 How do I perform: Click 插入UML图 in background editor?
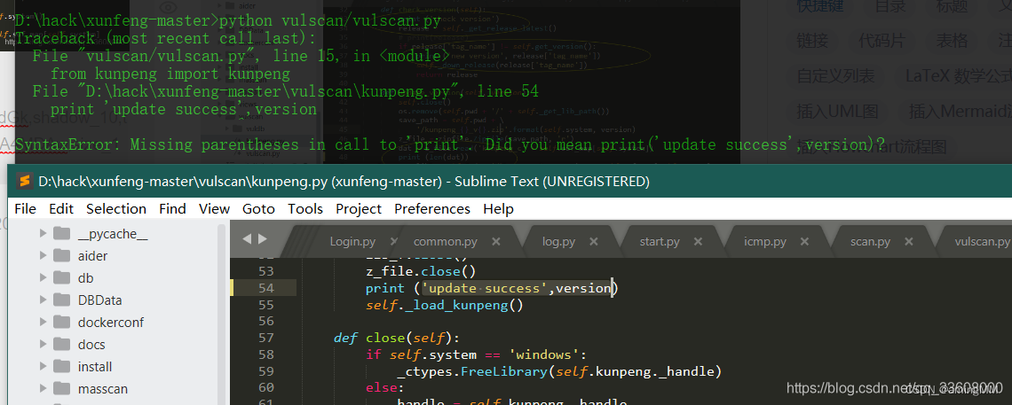click(x=837, y=111)
